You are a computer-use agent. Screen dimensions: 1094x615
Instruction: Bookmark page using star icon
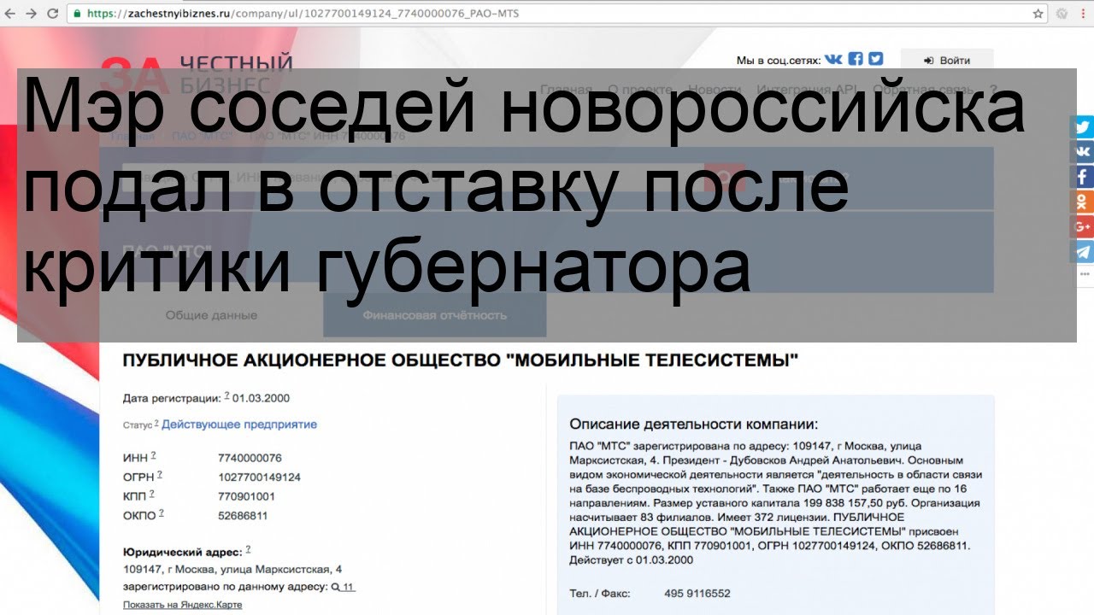tap(1038, 14)
